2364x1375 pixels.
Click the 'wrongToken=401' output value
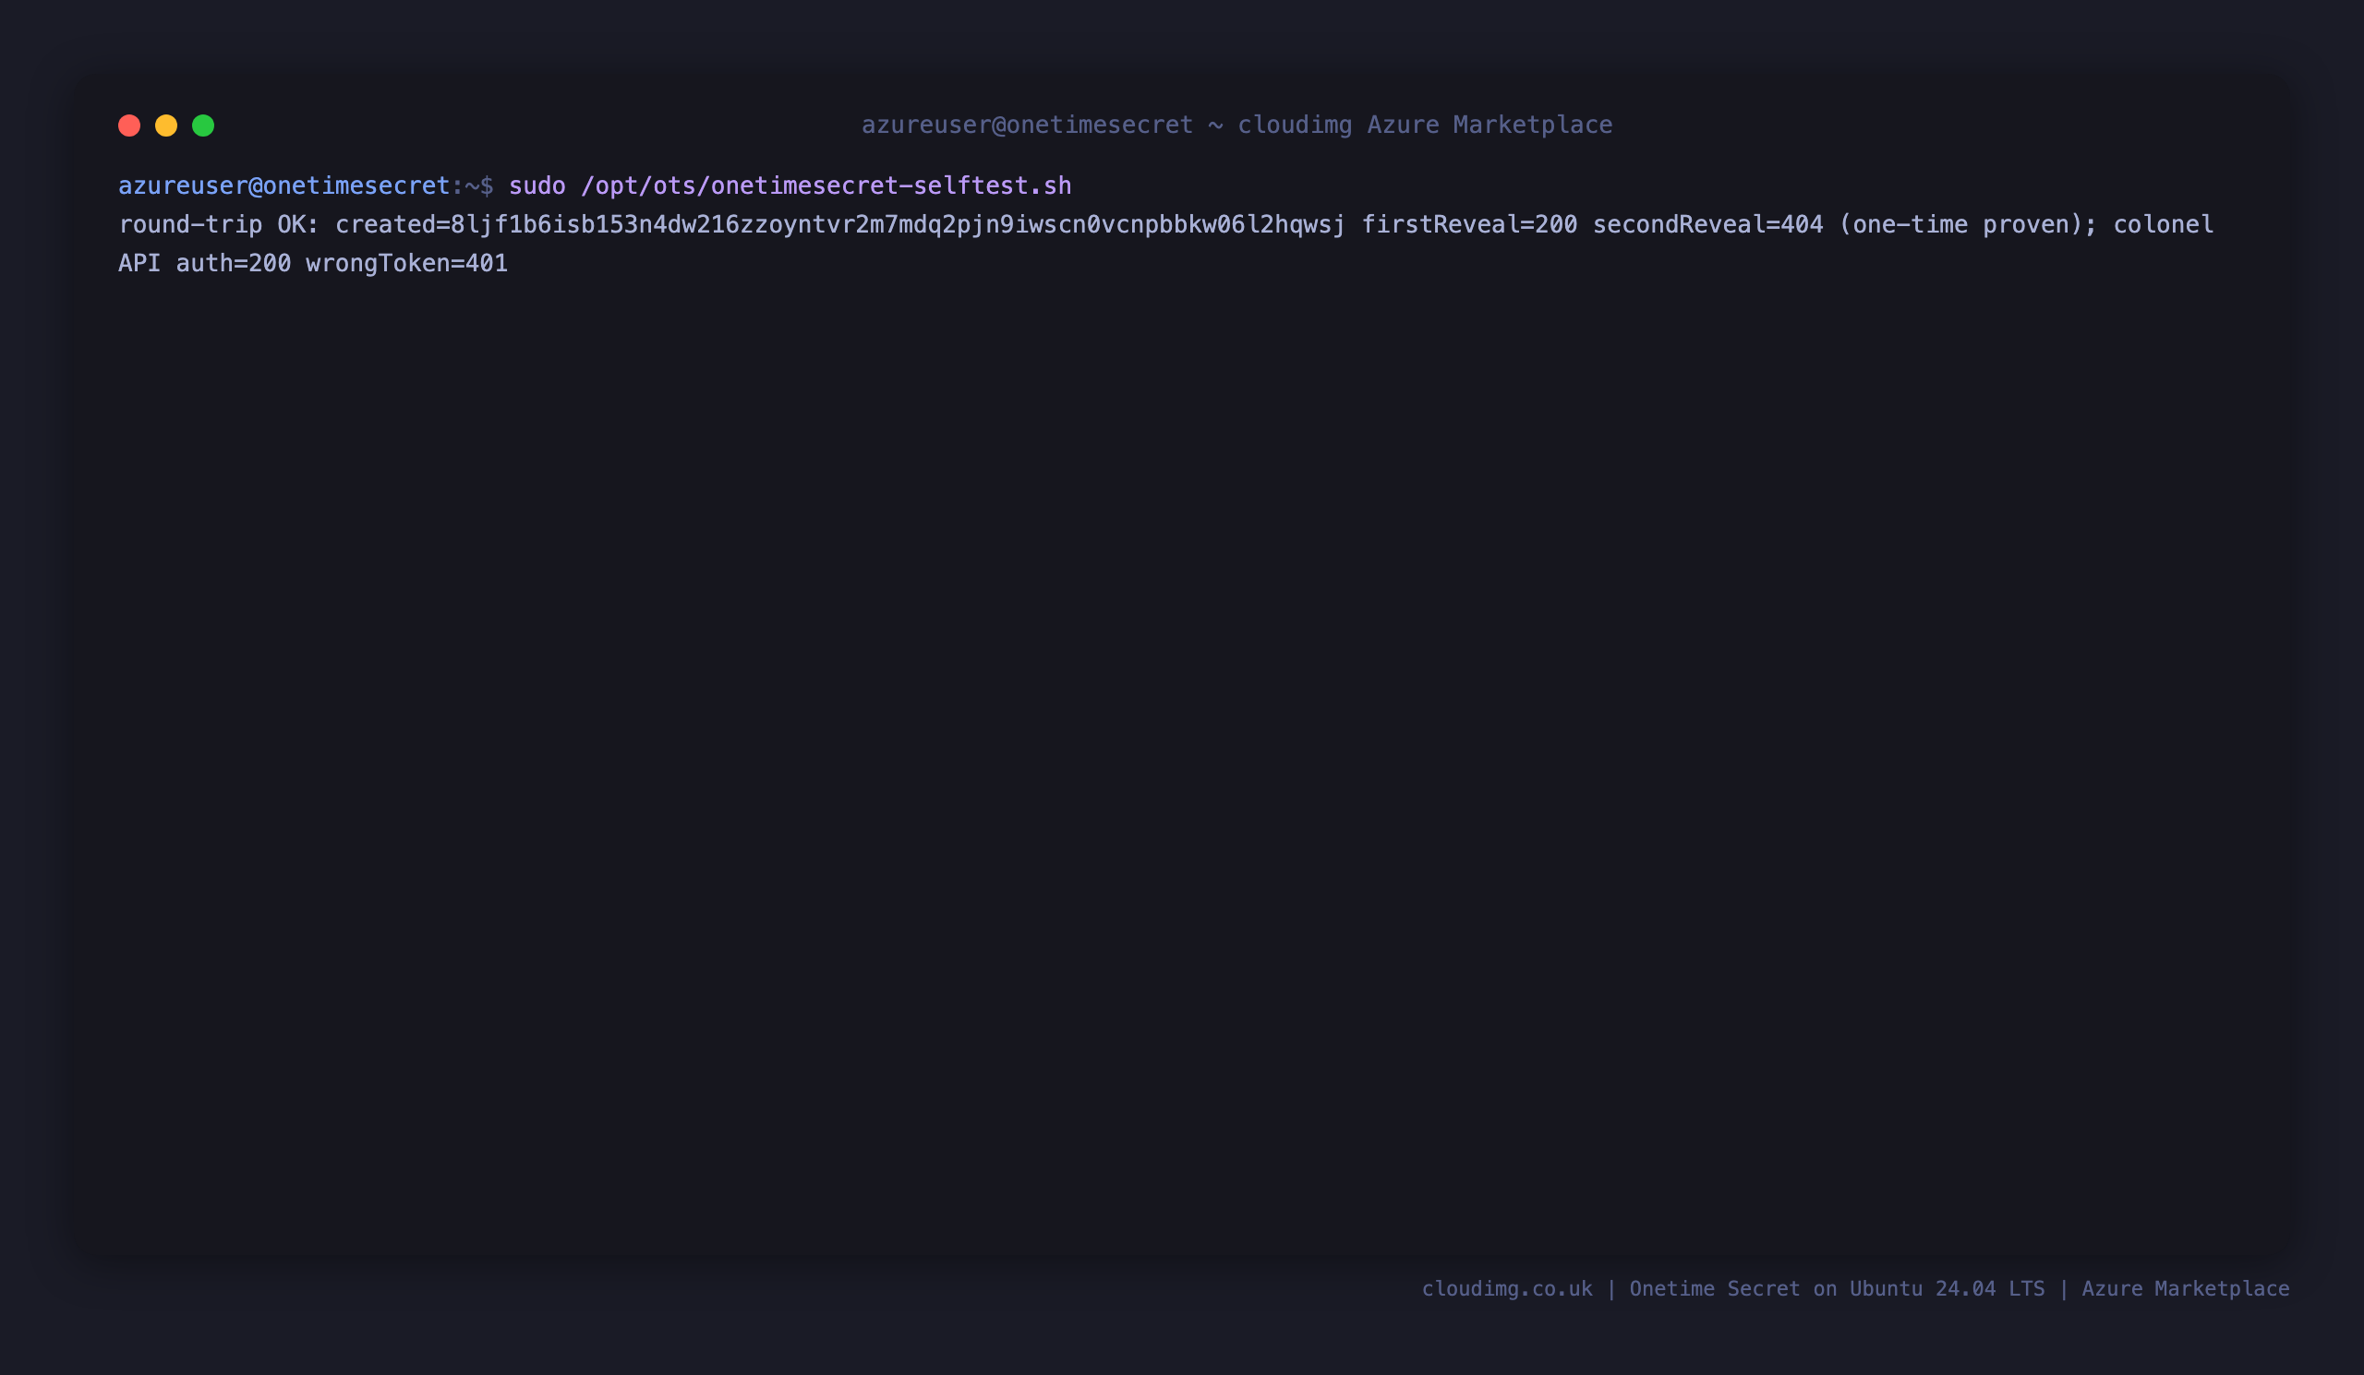point(407,263)
